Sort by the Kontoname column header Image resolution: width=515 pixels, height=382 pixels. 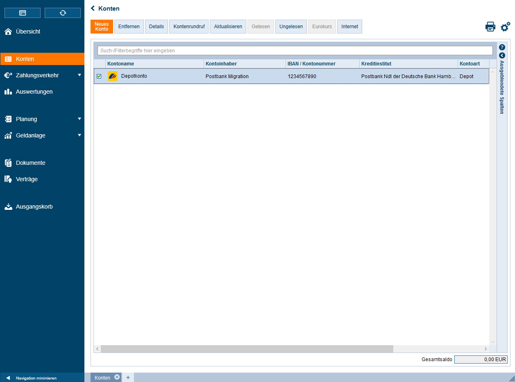pyautogui.click(x=154, y=63)
